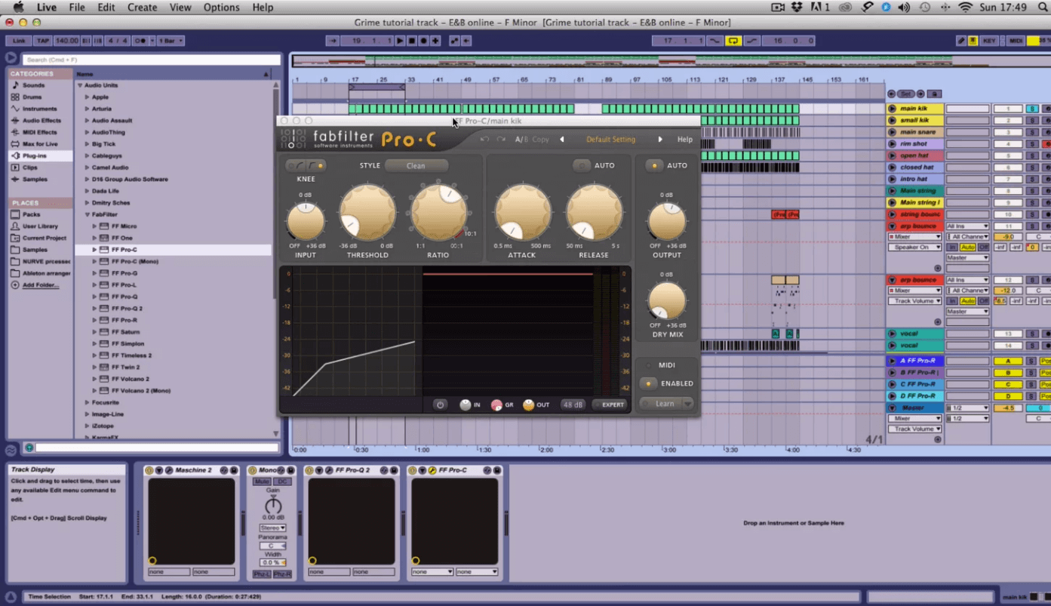Image resolution: width=1051 pixels, height=606 pixels.
Task: Toggle the arrangement loop switch
Action: click(x=733, y=41)
